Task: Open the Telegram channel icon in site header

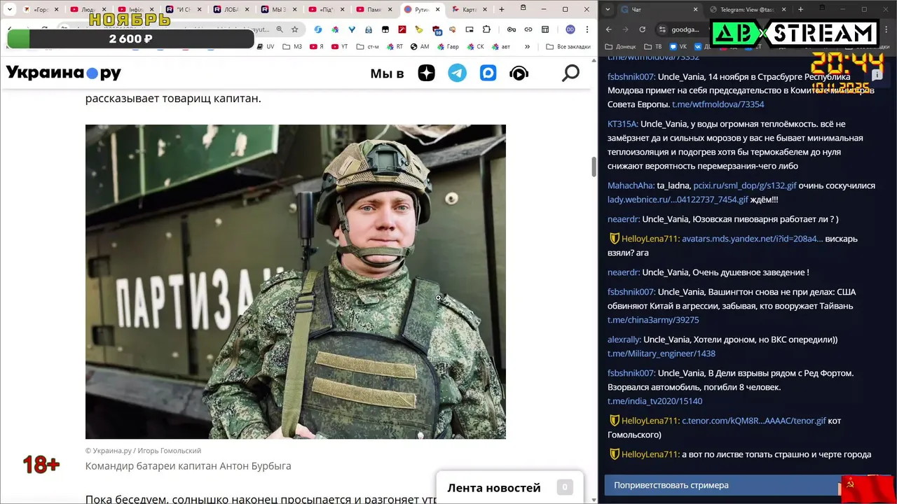Action: point(458,73)
